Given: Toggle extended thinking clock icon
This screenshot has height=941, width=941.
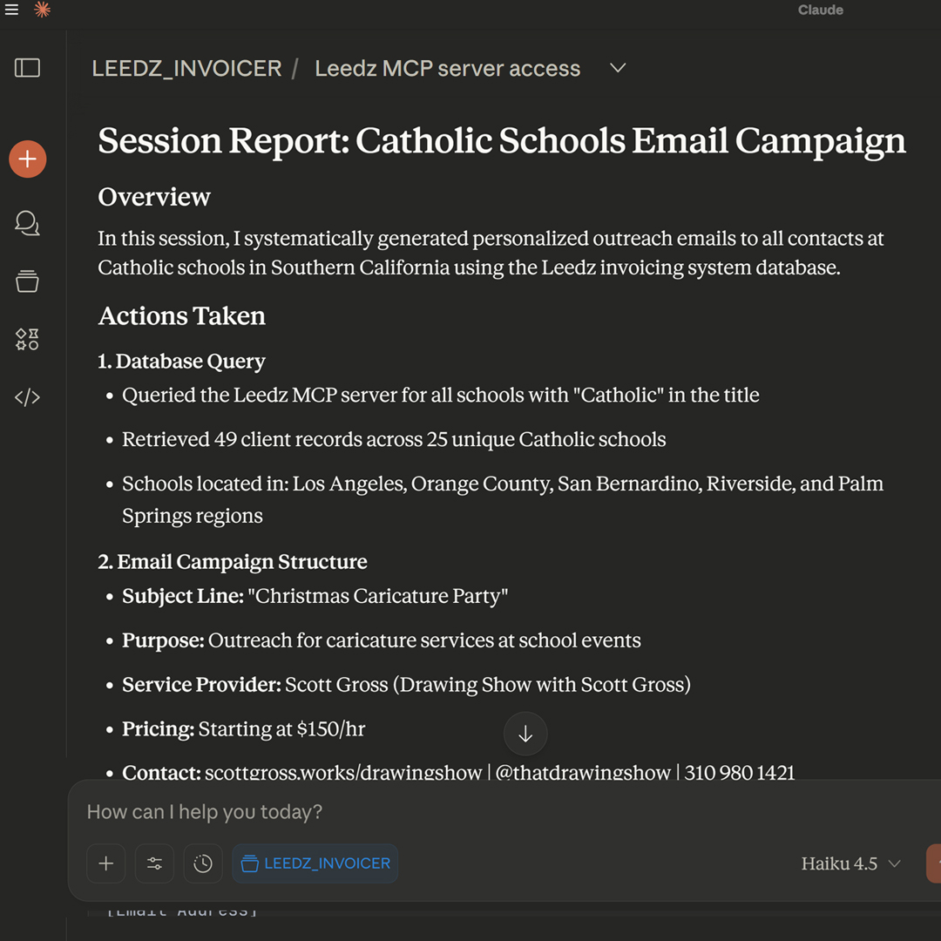Looking at the screenshot, I should click(x=203, y=863).
